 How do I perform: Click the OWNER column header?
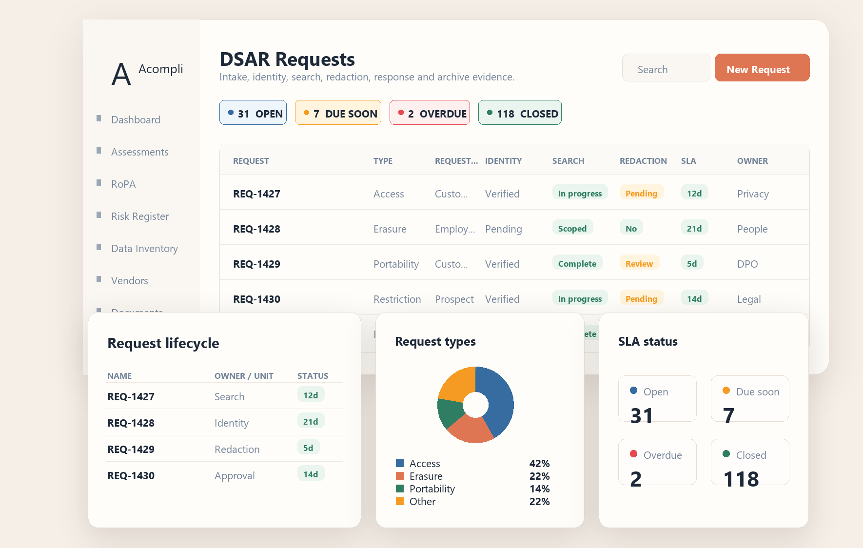[x=752, y=161]
